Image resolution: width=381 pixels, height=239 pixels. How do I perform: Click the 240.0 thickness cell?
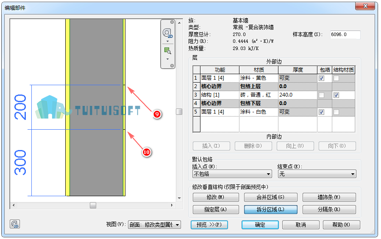298,95
